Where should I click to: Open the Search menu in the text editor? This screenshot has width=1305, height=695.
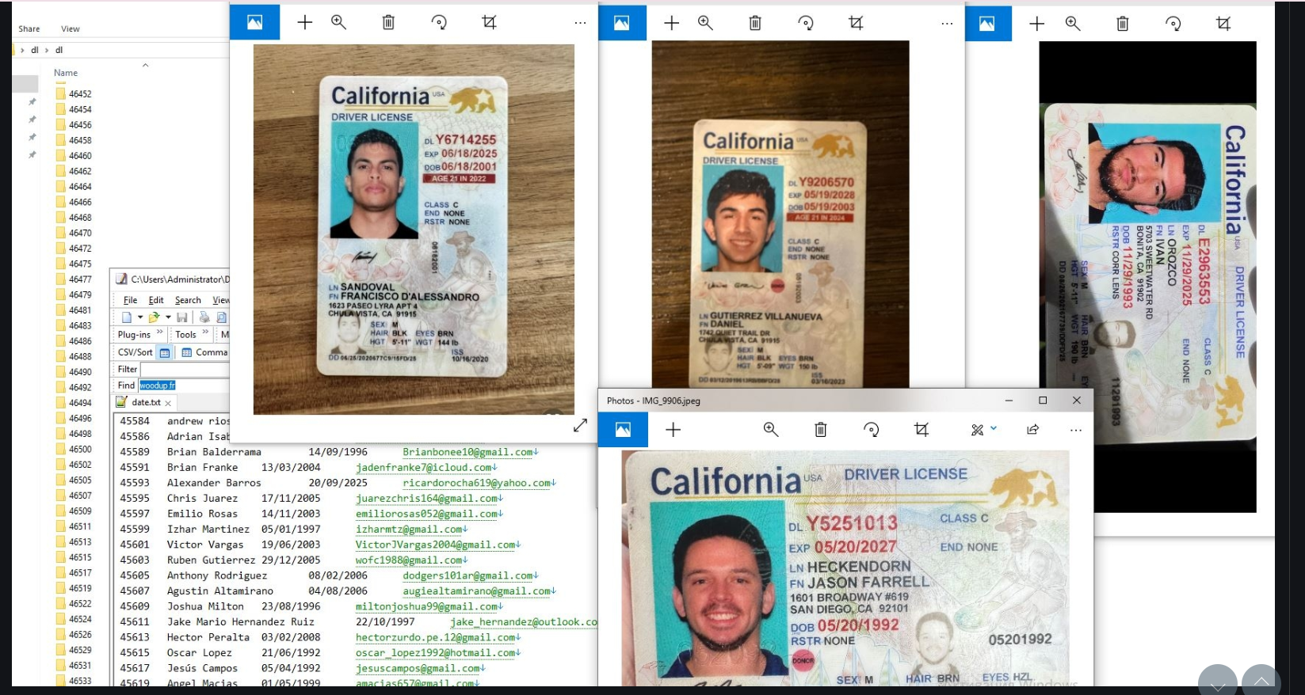(x=188, y=300)
